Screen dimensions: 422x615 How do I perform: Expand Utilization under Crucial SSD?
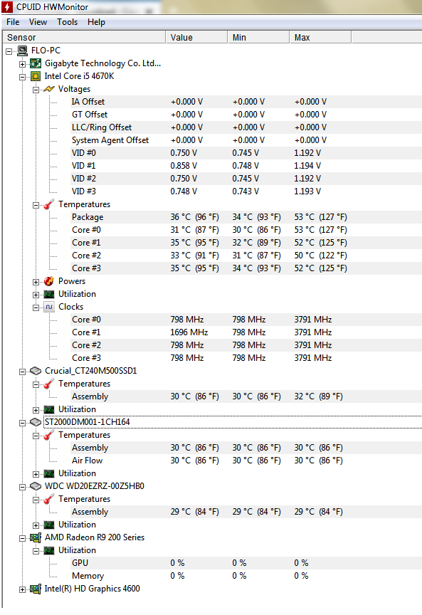36,410
